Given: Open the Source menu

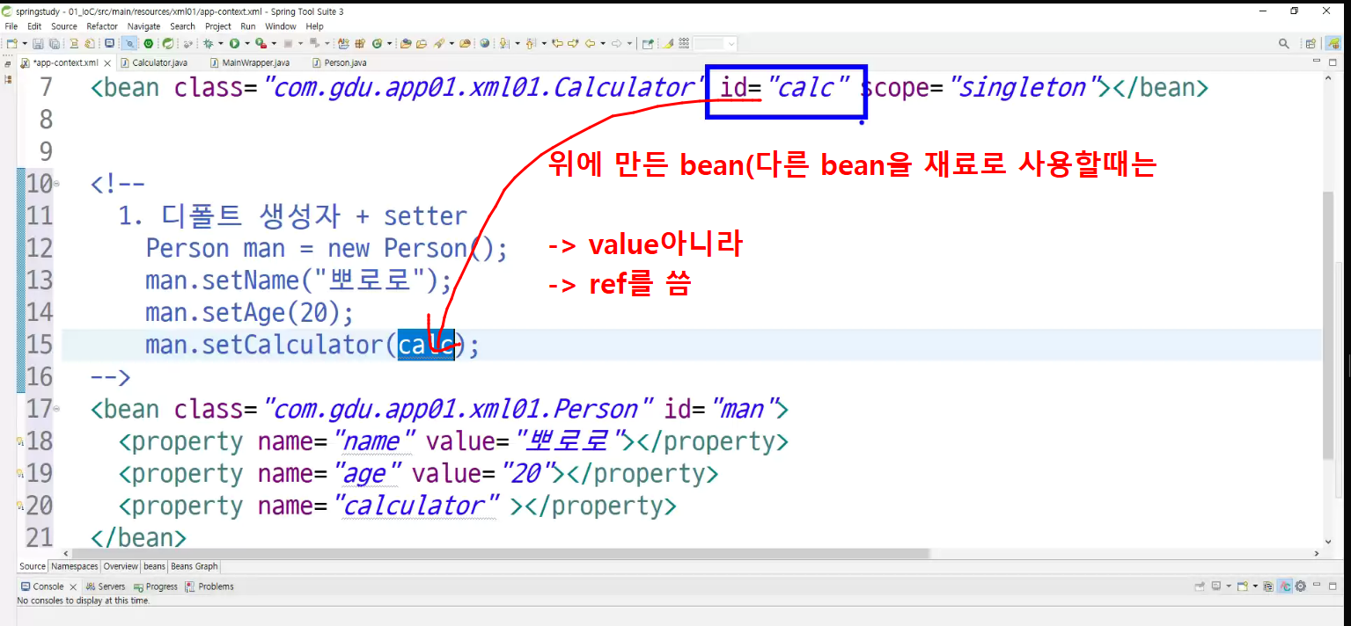Looking at the screenshot, I should pyautogui.click(x=64, y=26).
